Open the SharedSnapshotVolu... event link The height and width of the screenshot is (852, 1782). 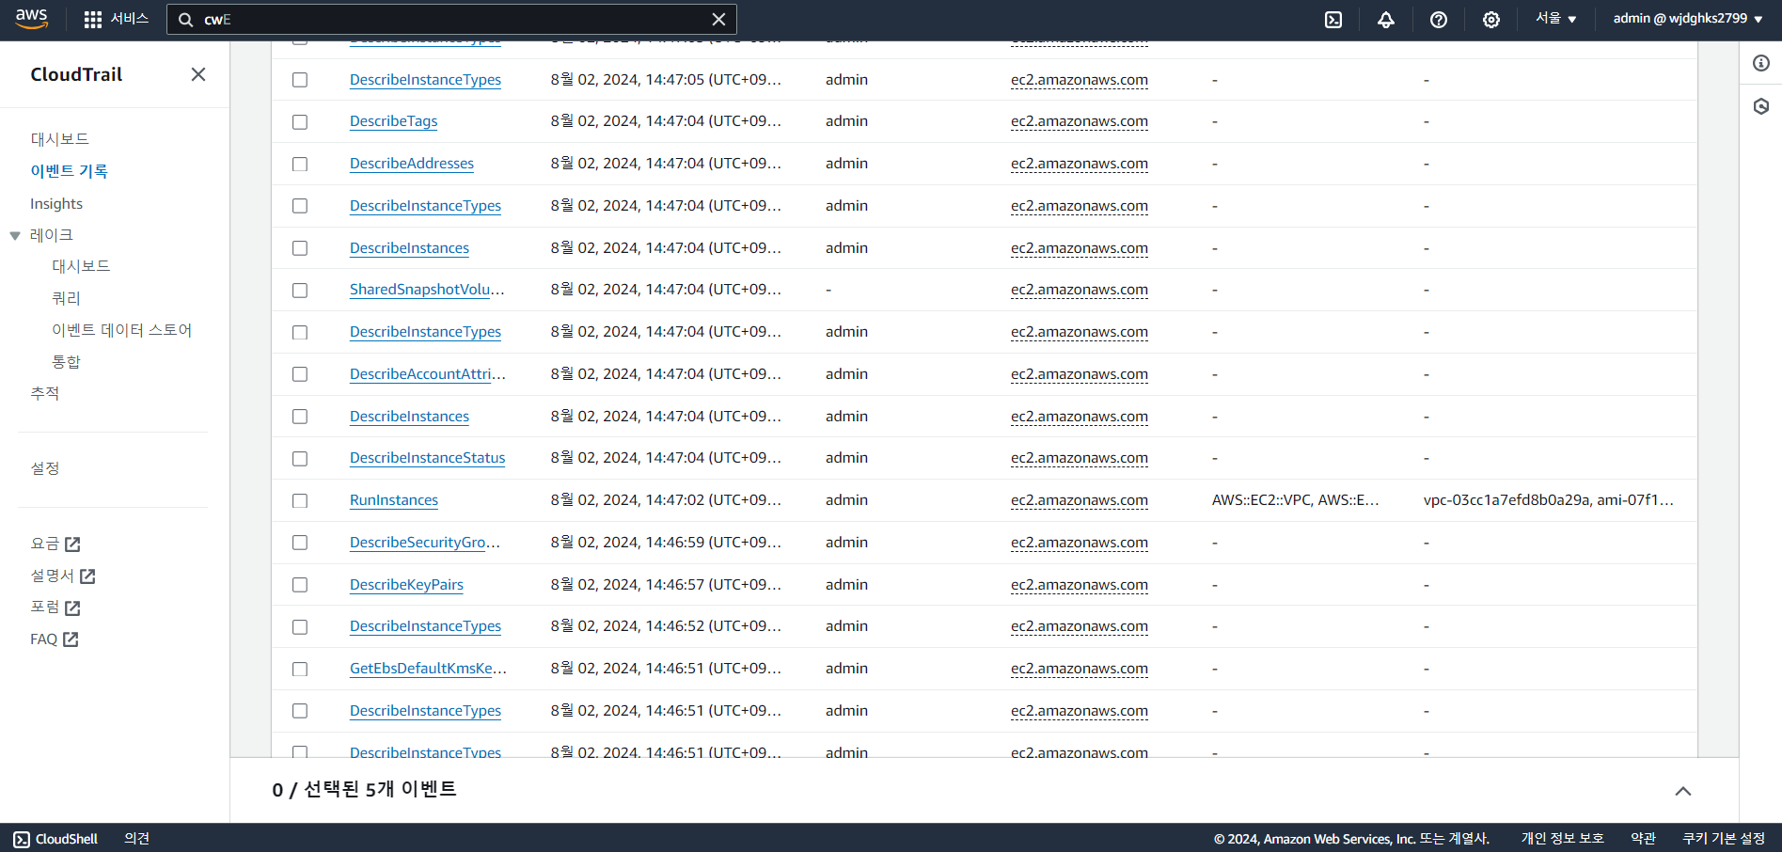point(428,290)
